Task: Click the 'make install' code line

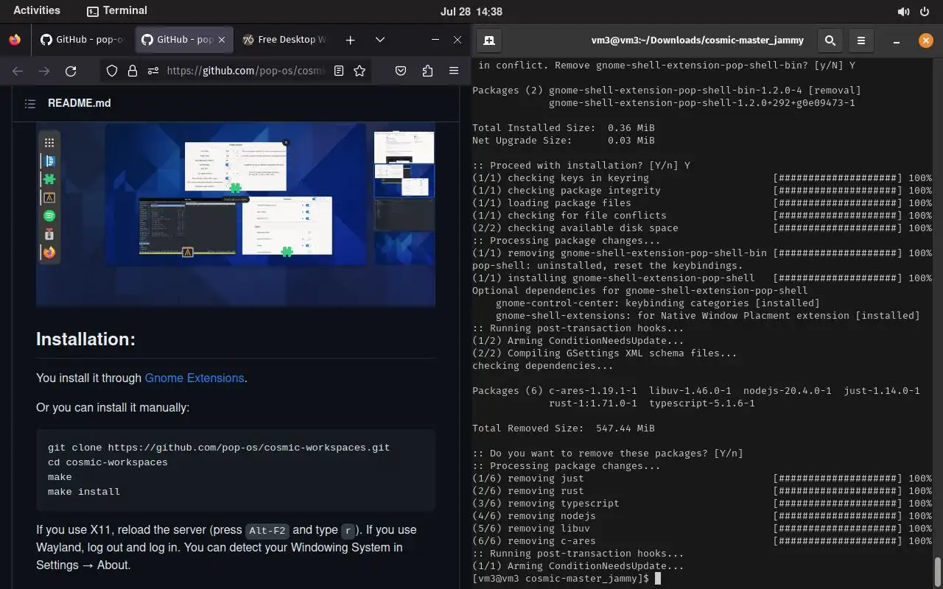Action: coord(84,492)
